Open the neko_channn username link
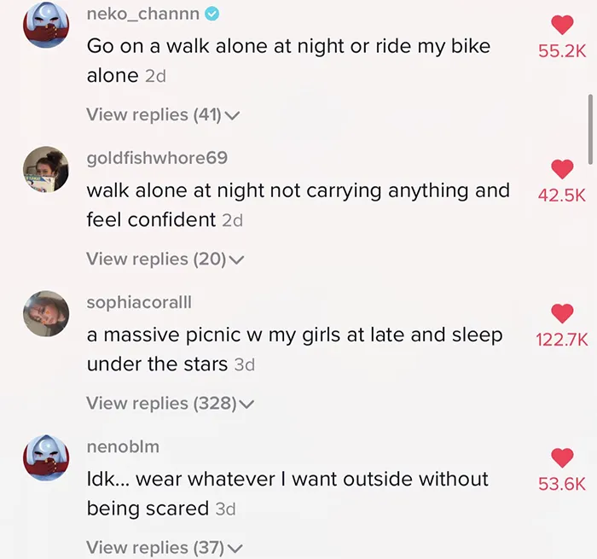The width and height of the screenshot is (597, 559). point(142,15)
